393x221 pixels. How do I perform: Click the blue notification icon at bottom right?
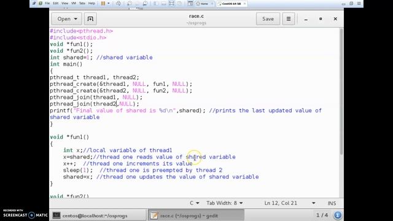[x=338, y=215]
